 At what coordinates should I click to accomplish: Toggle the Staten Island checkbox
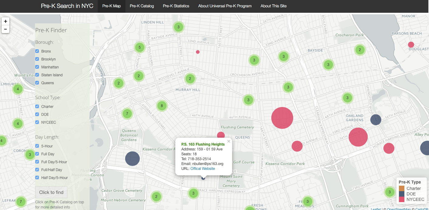[37, 75]
